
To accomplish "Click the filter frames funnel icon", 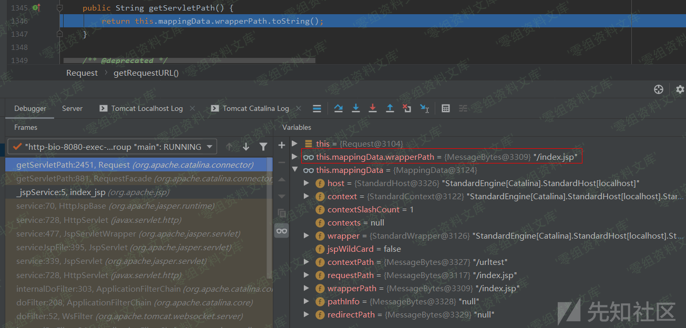I will (x=263, y=147).
